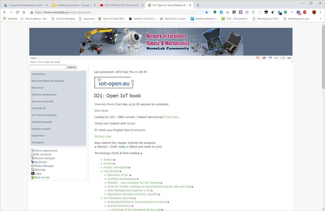The image size is (325, 211).
Task: Switch language using the Estonian flag
Action: click(x=270, y=58)
